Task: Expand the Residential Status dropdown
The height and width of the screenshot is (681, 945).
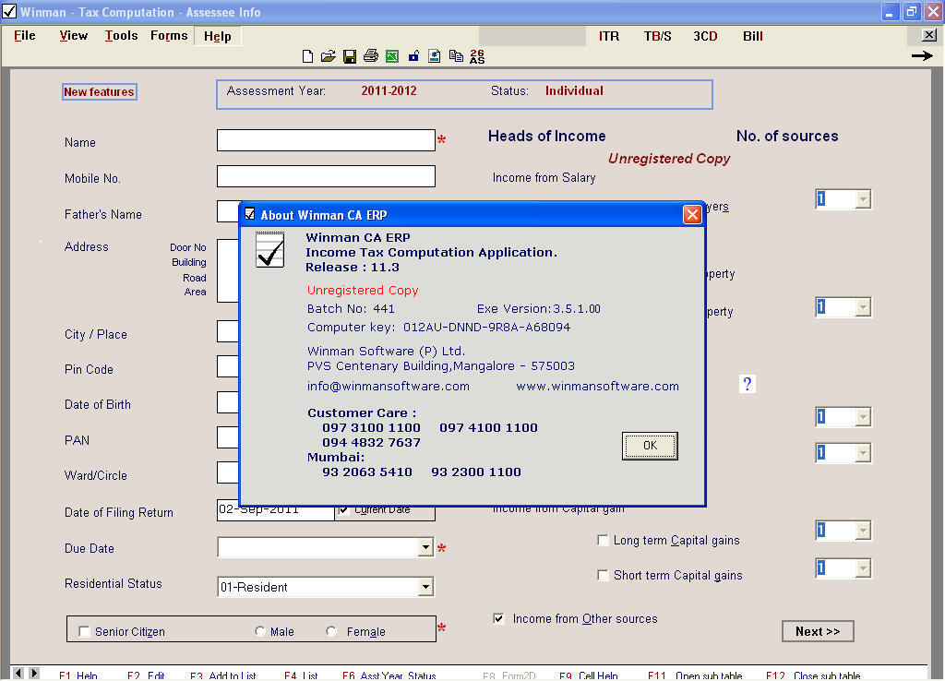Action: click(425, 587)
